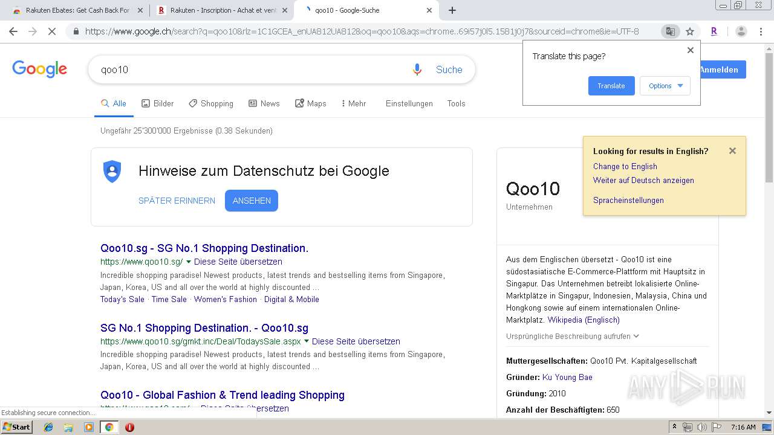Expand dropdown arrow beside TodaysSale.aspx URL
Screen dimensions: 774x435
pyautogui.click(x=307, y=341)
